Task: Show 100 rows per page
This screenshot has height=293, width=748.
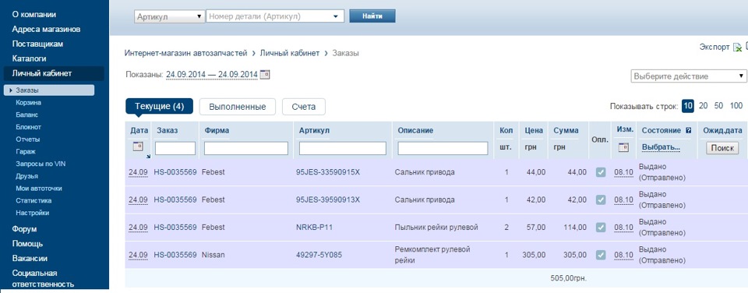Action: [736, 106]
